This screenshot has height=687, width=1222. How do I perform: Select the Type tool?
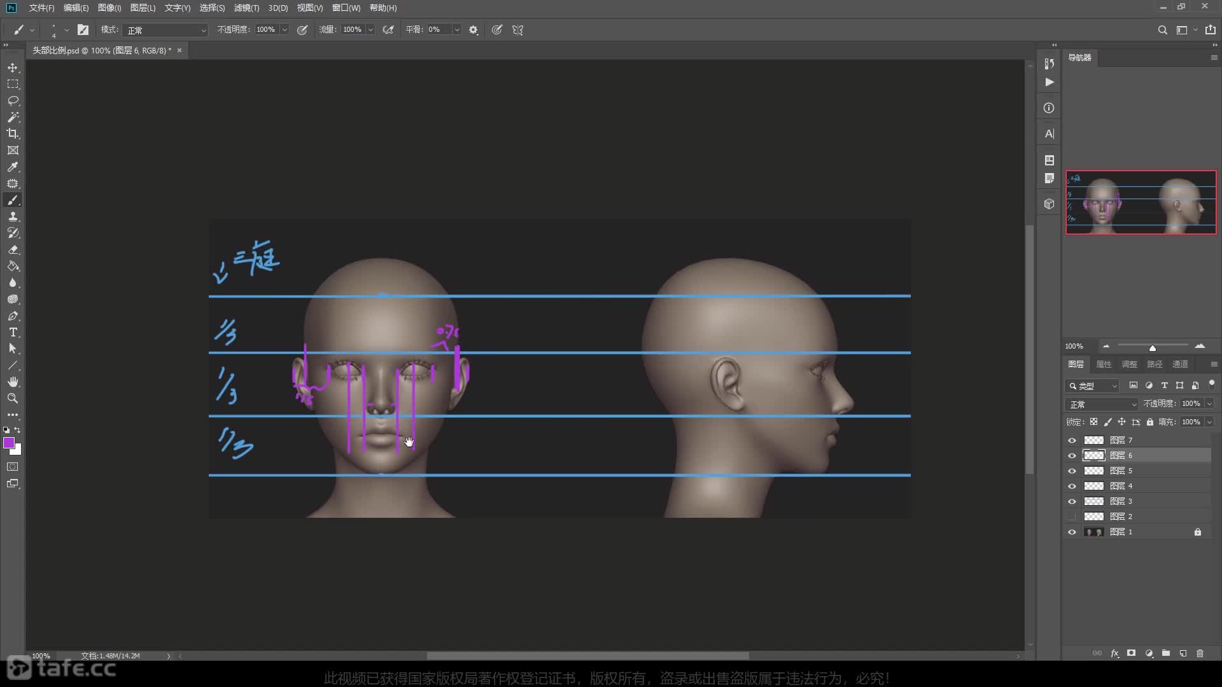click(13, 332)
